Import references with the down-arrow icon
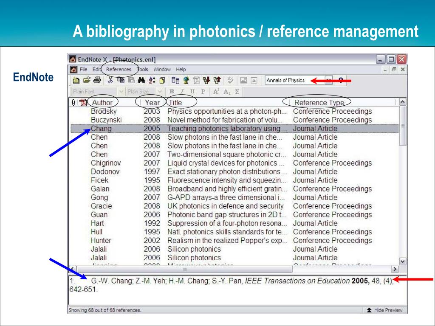 point(207,80)
